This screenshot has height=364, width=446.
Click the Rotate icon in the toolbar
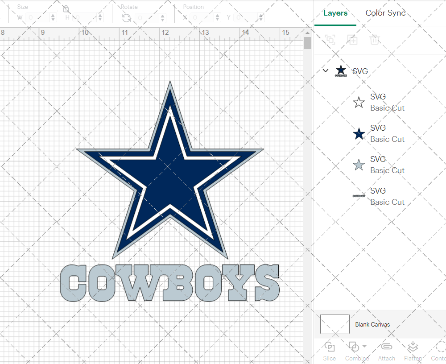tap(127, 18)
